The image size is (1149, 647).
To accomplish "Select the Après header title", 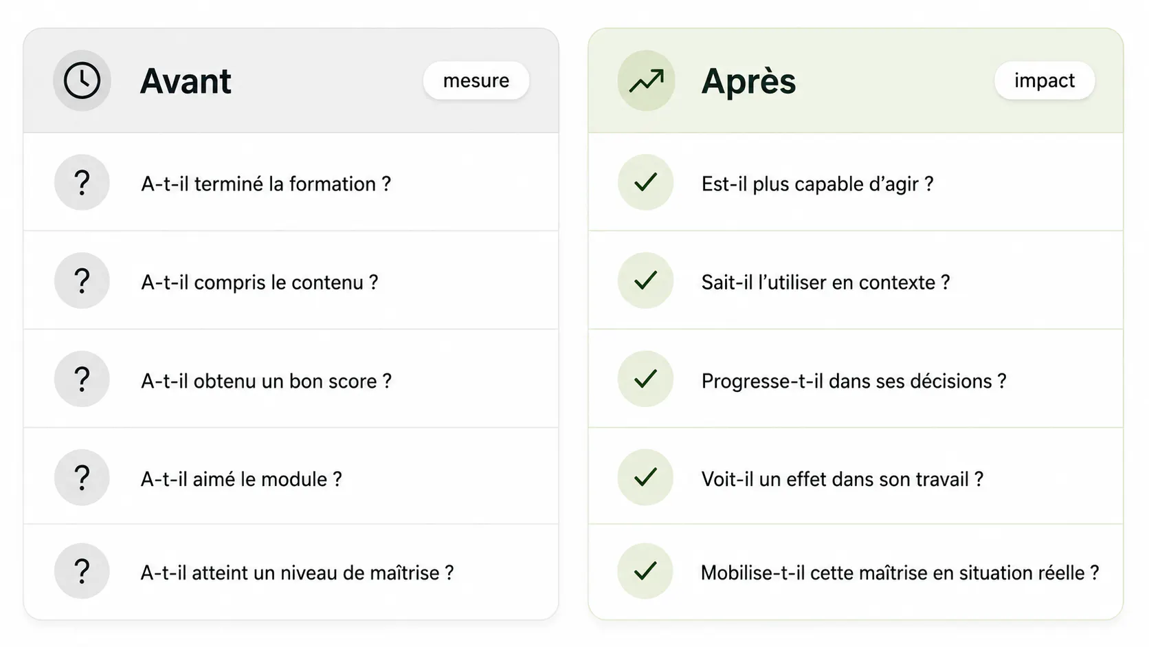I will point(748,81).
